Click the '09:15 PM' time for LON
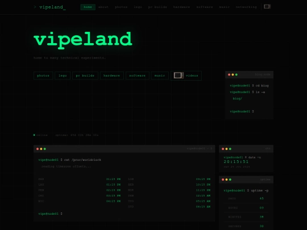307x230 pixels. 203,179
